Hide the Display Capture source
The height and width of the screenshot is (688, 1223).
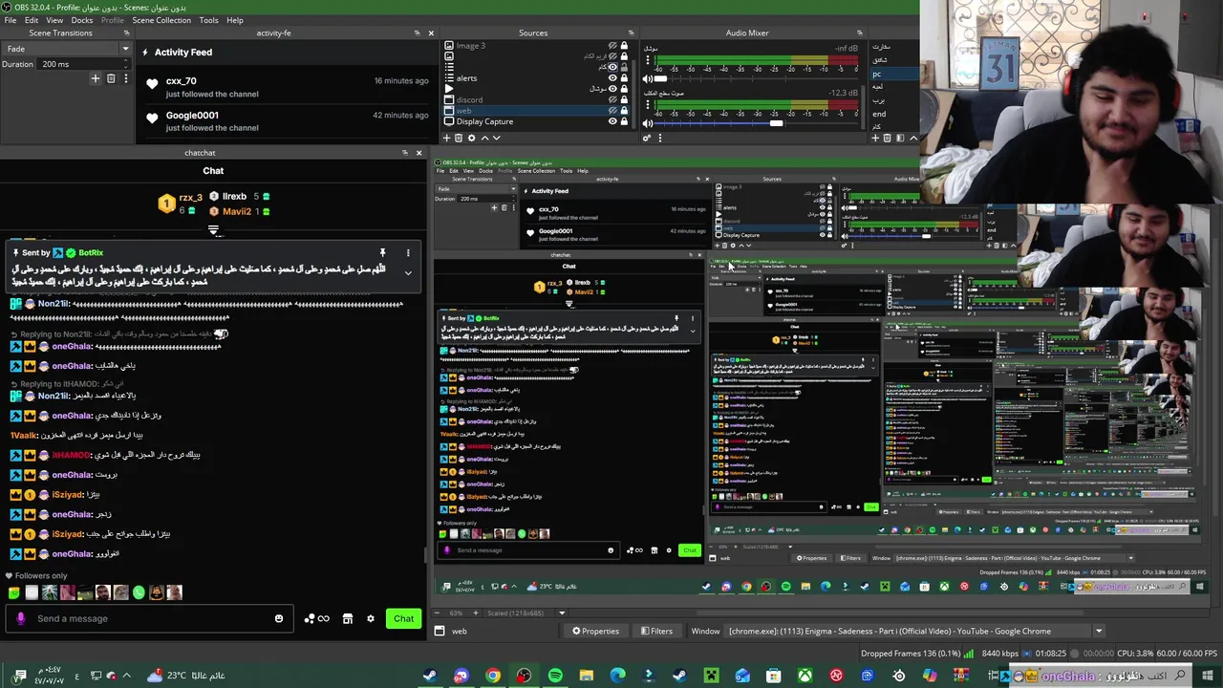[x=612, y=121]
